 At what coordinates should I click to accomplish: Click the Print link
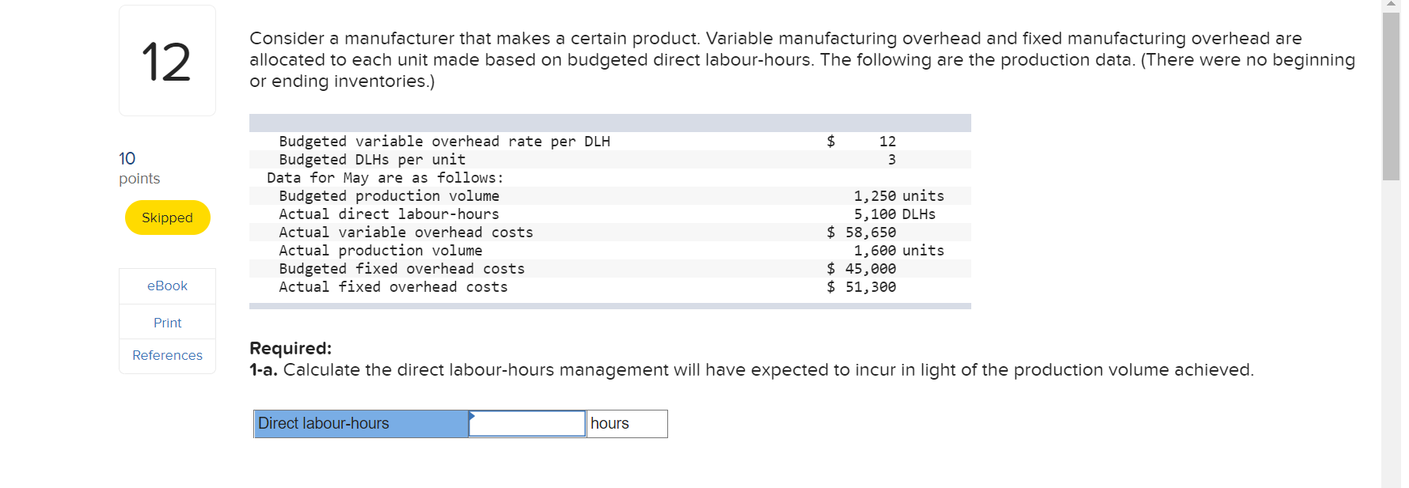tap(167, 323)
